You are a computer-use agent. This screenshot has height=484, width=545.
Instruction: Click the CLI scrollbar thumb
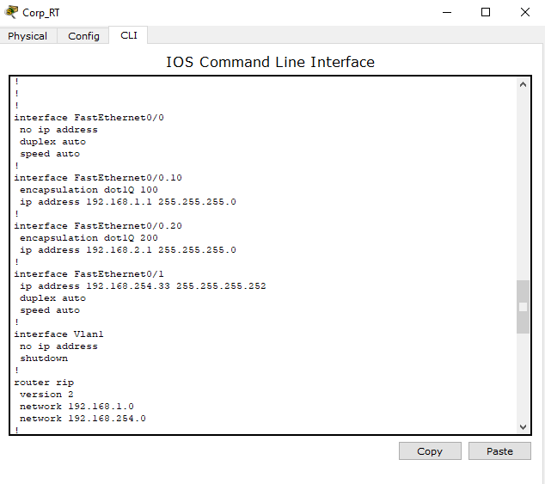point(523,306)
